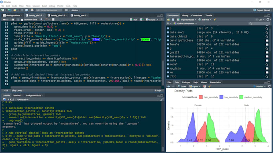
Task: Open the R language dropdown in Environment
Action: pyautogui.click(x=169, y=24)
